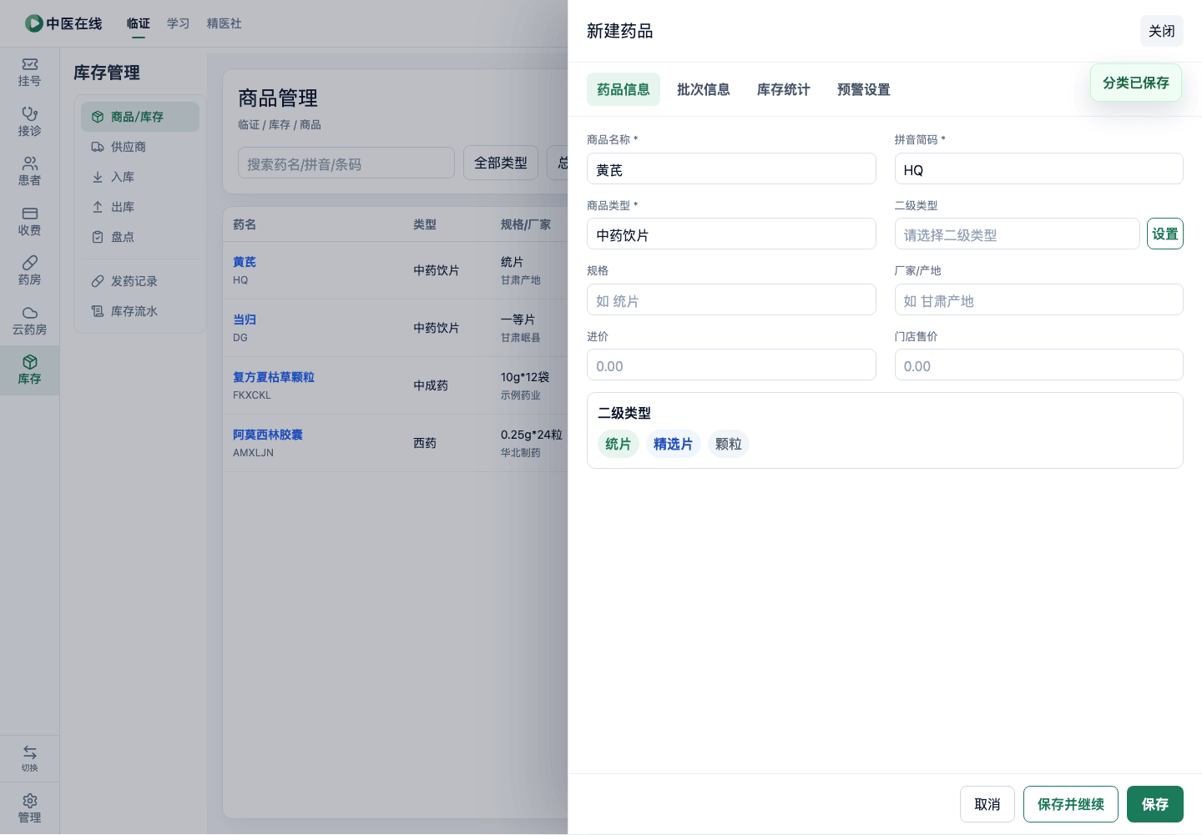The width and height of the screenshot is (1202, 835).
Task: Click the 入库 download arrow icon
Action: point(98,177)
